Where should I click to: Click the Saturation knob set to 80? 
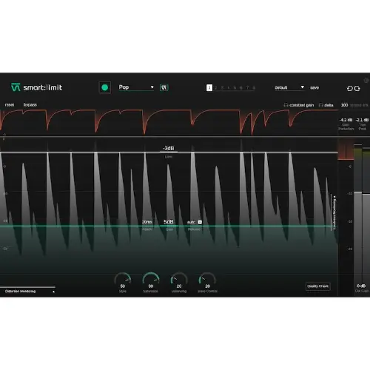[151, 280]
